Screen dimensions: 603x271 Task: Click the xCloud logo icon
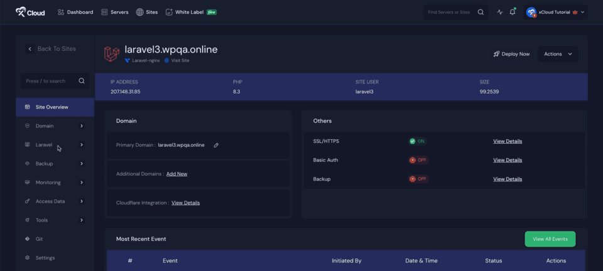[21, 12]
